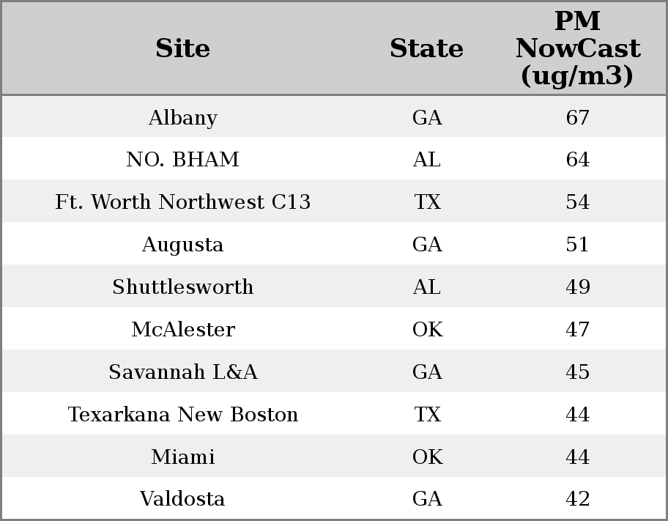
Task: Click the Site column header
Action: pyautogui.click(x=182, y=49)
